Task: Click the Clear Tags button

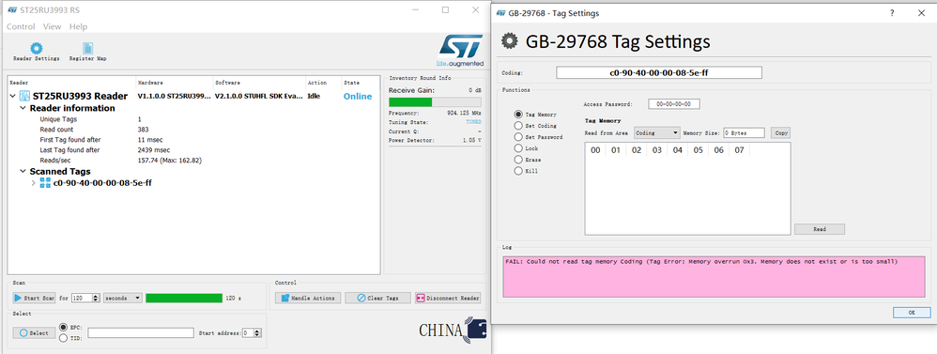Action: [x=377, y=298]
